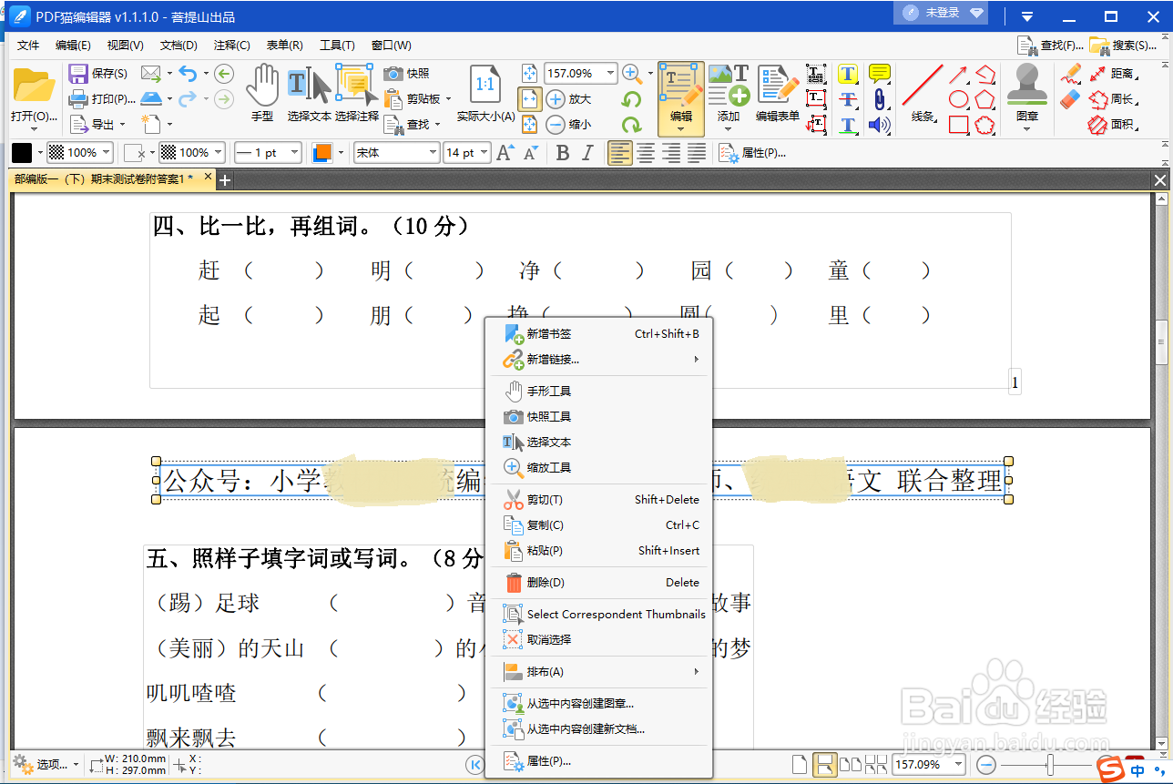This screenshot has height=784, width=1173.
Task: Choose 取消选择 in the context menu
Action: tap(601, 640)
